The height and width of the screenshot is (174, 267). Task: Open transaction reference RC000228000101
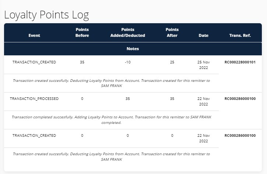pyautogui.click(x=240, y=62)
